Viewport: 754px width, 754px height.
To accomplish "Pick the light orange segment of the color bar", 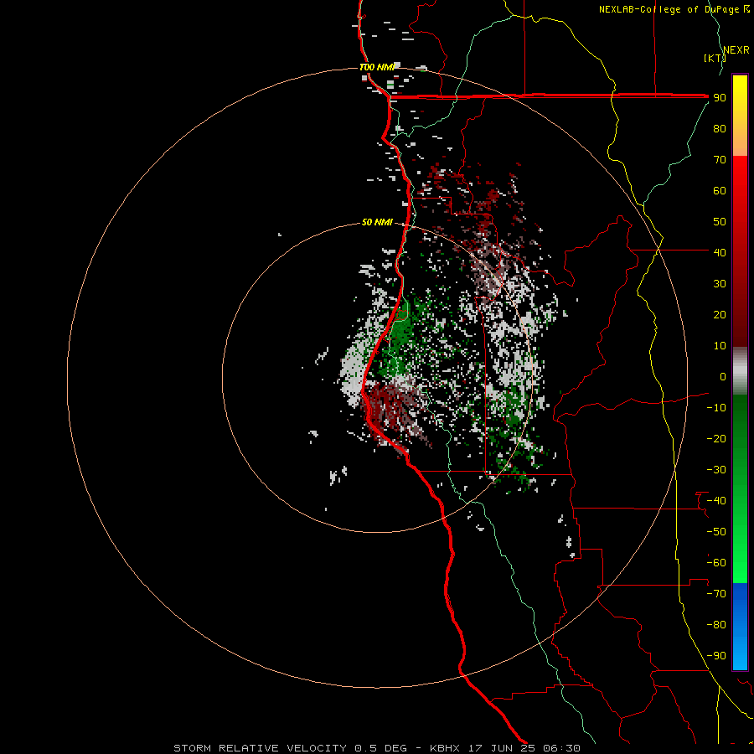I will tap(740, 144).
